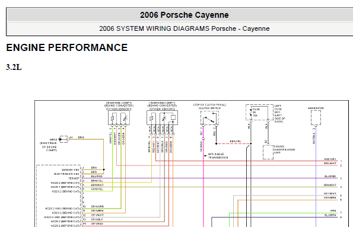Screen dimensions: 353x227
Task: Select the driver identification unit dashed box
Action: (x=268, y=152)
